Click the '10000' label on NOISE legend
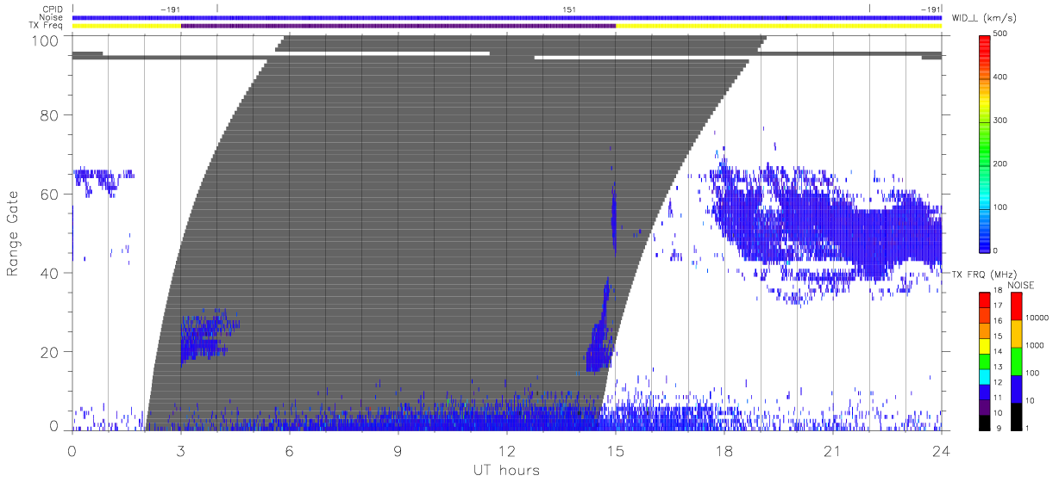Viewport: 1059px width, 488px height. (1036, 318)
